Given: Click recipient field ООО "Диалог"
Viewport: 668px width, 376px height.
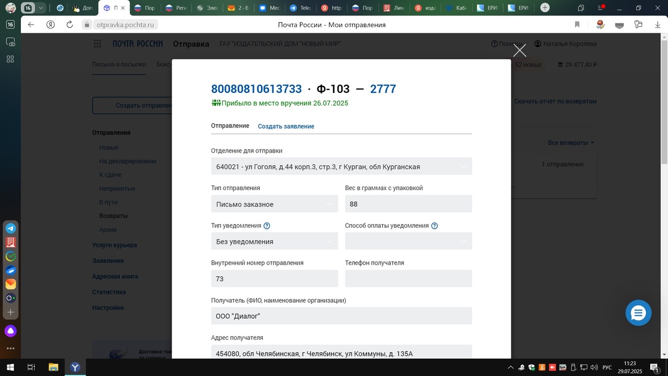Looking at the screenshot, I should click(341, 316).
